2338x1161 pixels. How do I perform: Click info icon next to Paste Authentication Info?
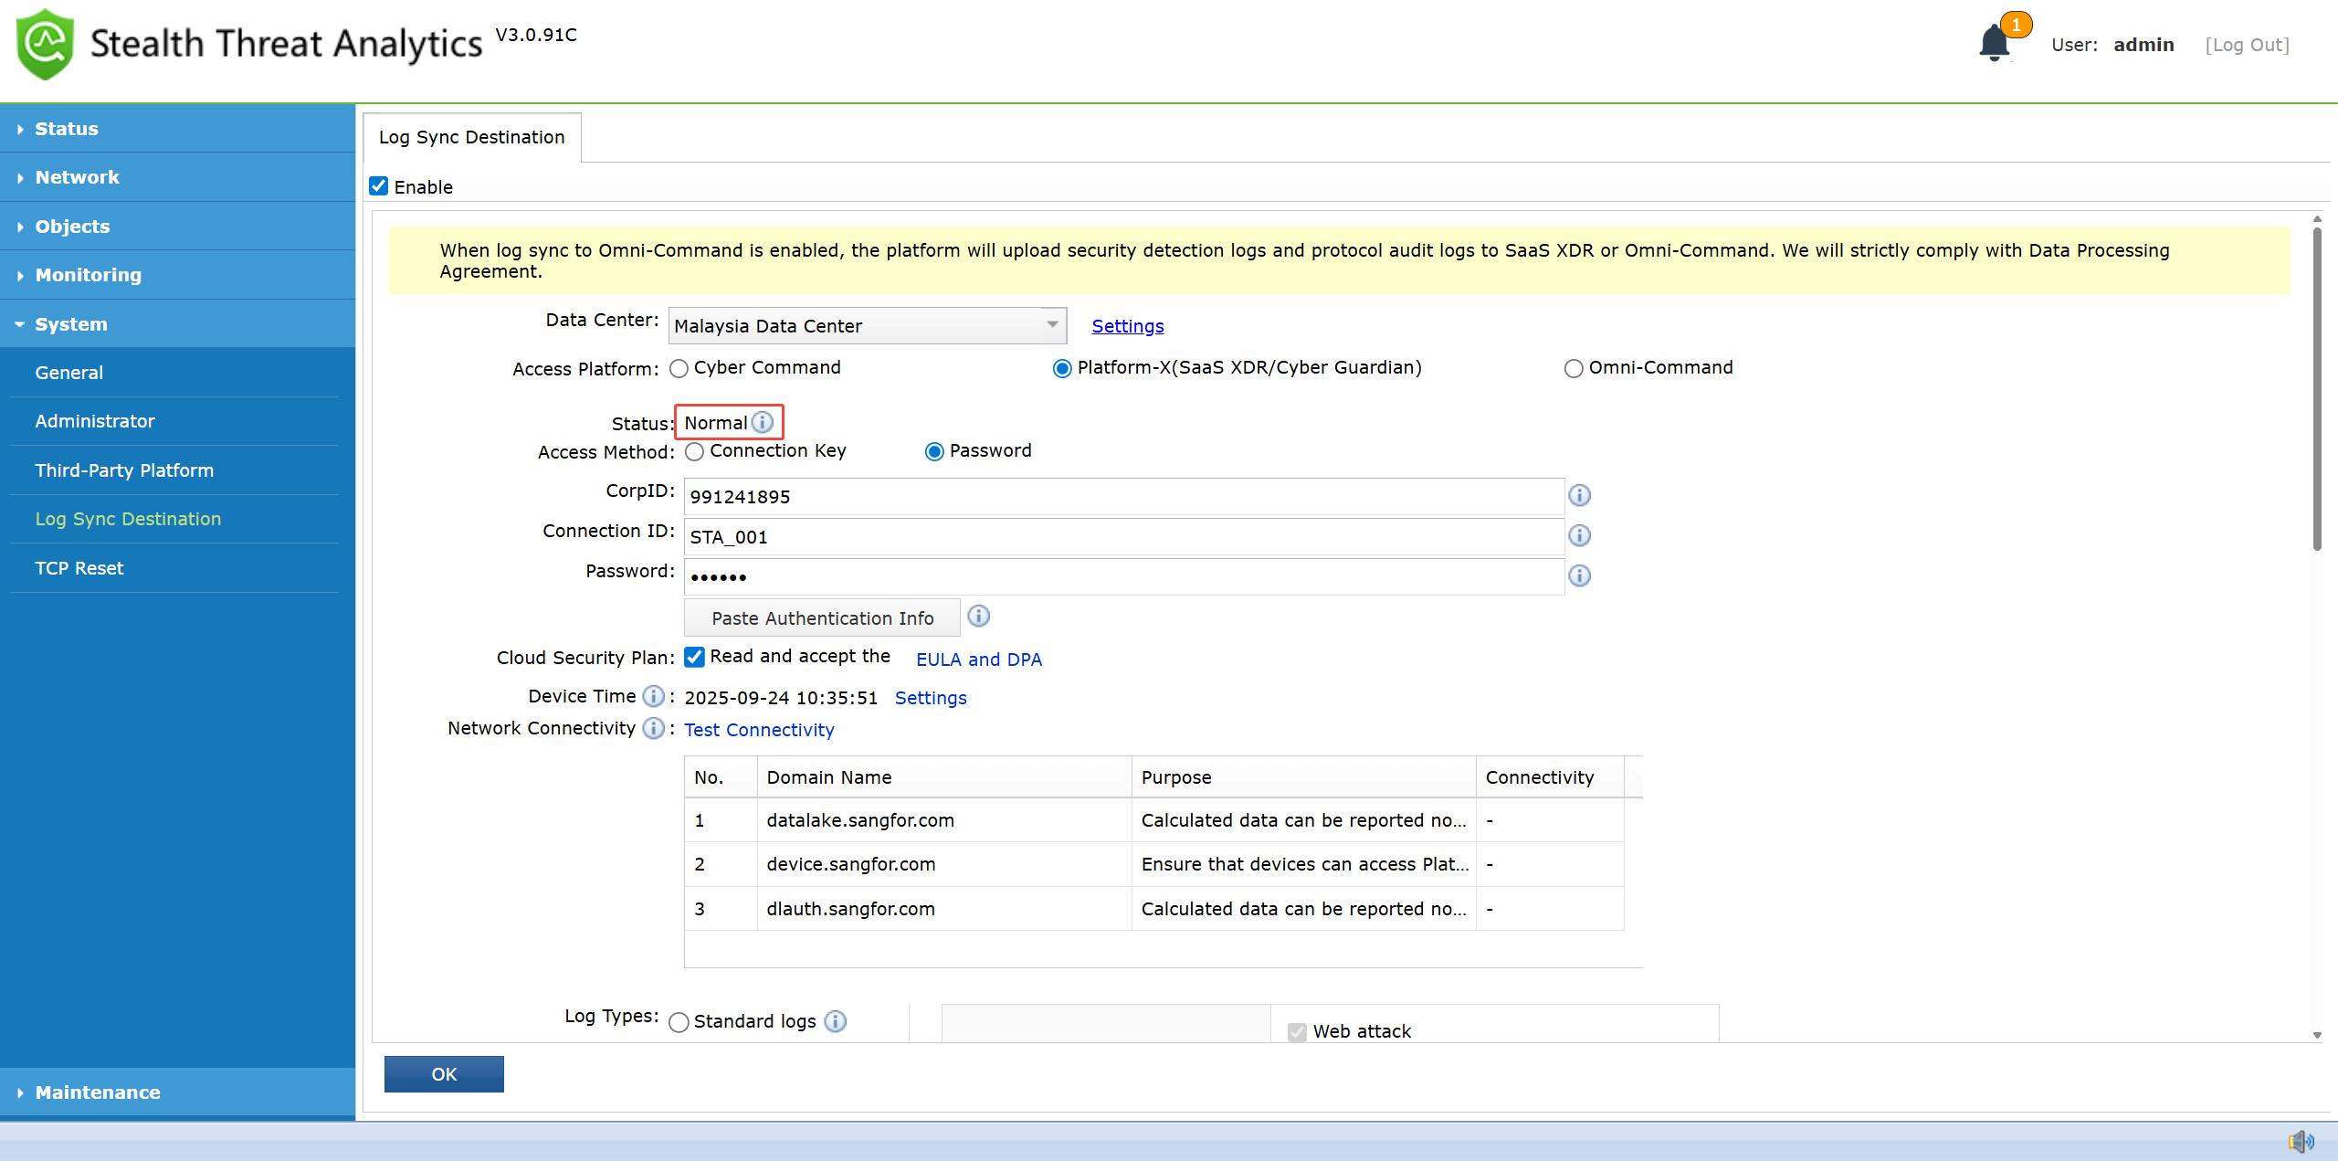[x=978, y=617]
